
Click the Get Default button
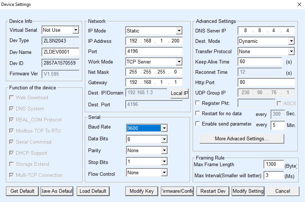coord(22,191)
